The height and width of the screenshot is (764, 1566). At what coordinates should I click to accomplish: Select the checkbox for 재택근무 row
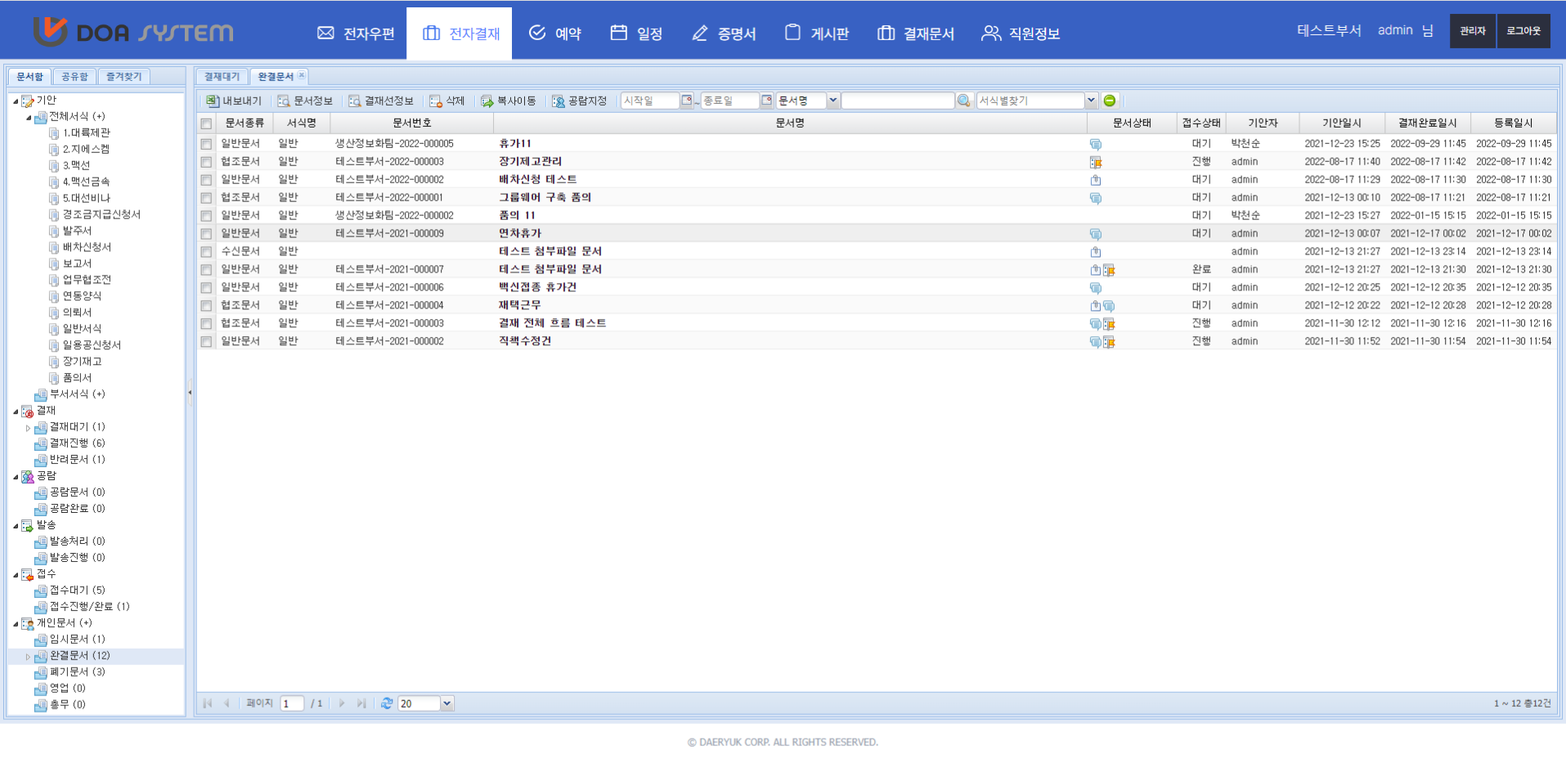point(206,306)
